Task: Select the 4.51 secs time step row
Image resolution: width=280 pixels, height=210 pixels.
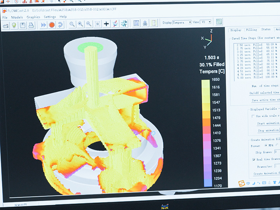Action: coord(257,71)
